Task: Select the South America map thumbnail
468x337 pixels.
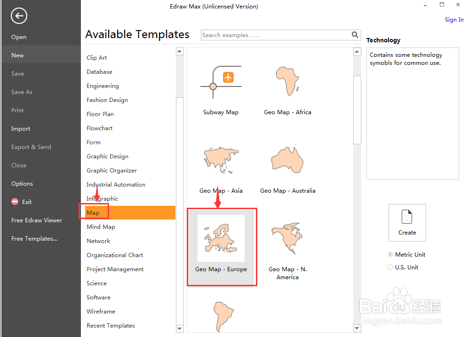Action: coord(223,316)
